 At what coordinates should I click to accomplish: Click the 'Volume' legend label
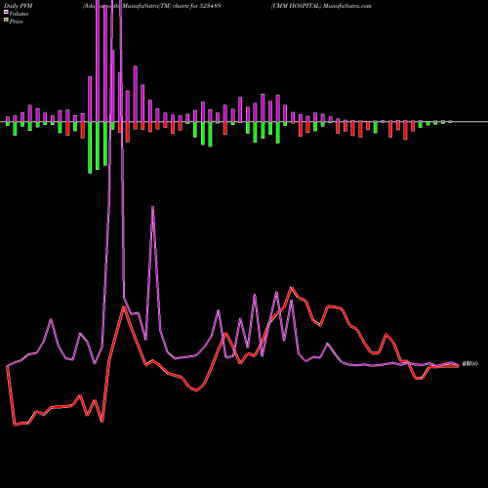tap(19, 14)
